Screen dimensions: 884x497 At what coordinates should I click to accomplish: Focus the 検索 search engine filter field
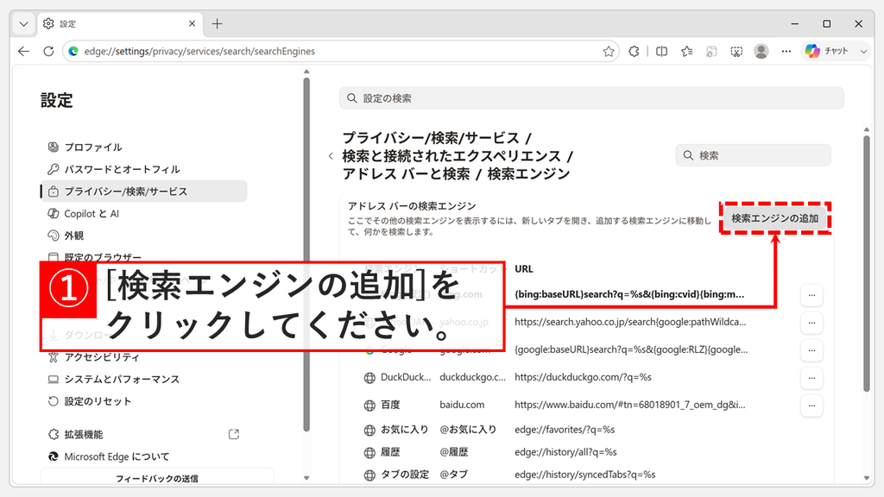[x=753, y=155]
